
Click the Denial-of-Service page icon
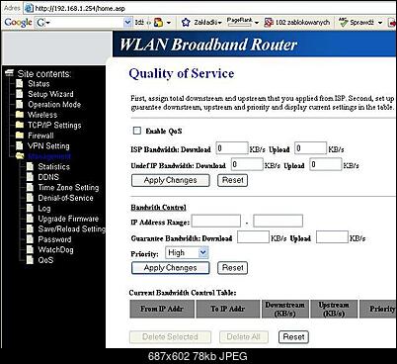click(x=30, y=198)
